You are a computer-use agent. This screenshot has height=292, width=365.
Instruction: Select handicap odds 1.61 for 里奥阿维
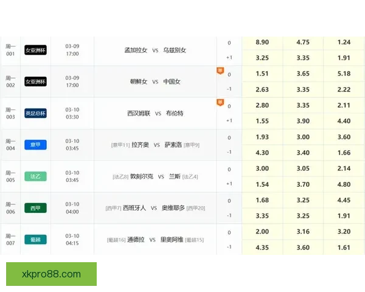(x=344, y=248)
